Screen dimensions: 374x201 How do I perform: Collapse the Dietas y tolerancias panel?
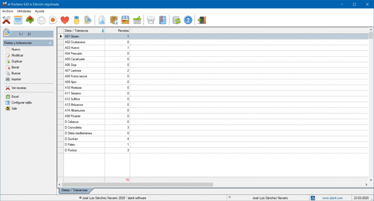[x=50, y=43]
